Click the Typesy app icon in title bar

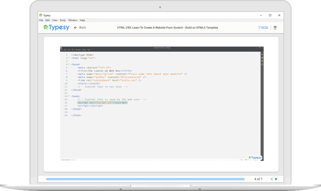pos(41,15)
